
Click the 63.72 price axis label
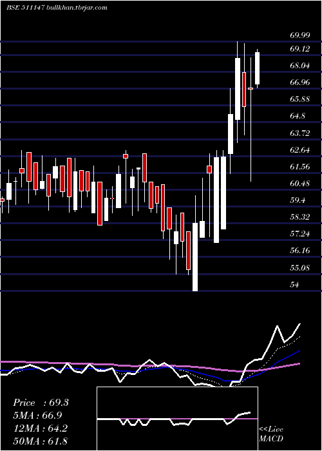[300, 133]
